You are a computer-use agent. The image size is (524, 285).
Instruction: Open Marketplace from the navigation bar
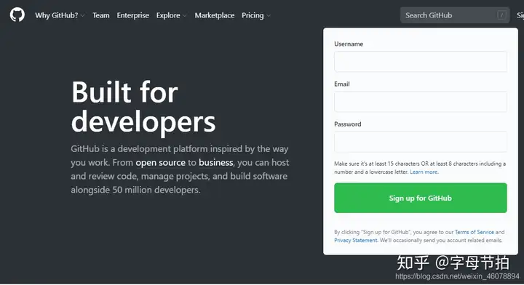(x=215, y=15)
